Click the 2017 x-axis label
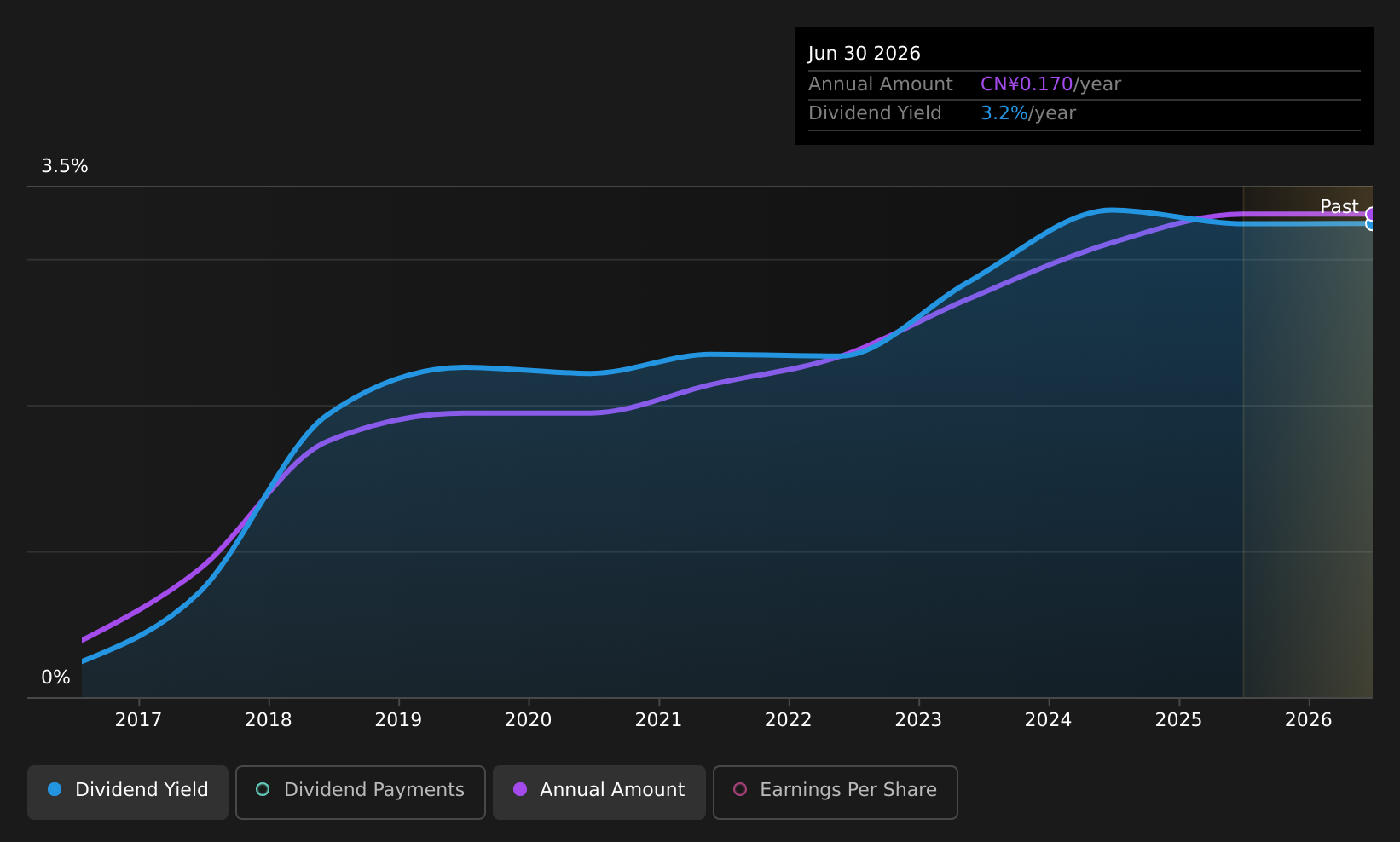Image resolution: width=1400 pixels, height=842 pixels. [x=138, y=720]
